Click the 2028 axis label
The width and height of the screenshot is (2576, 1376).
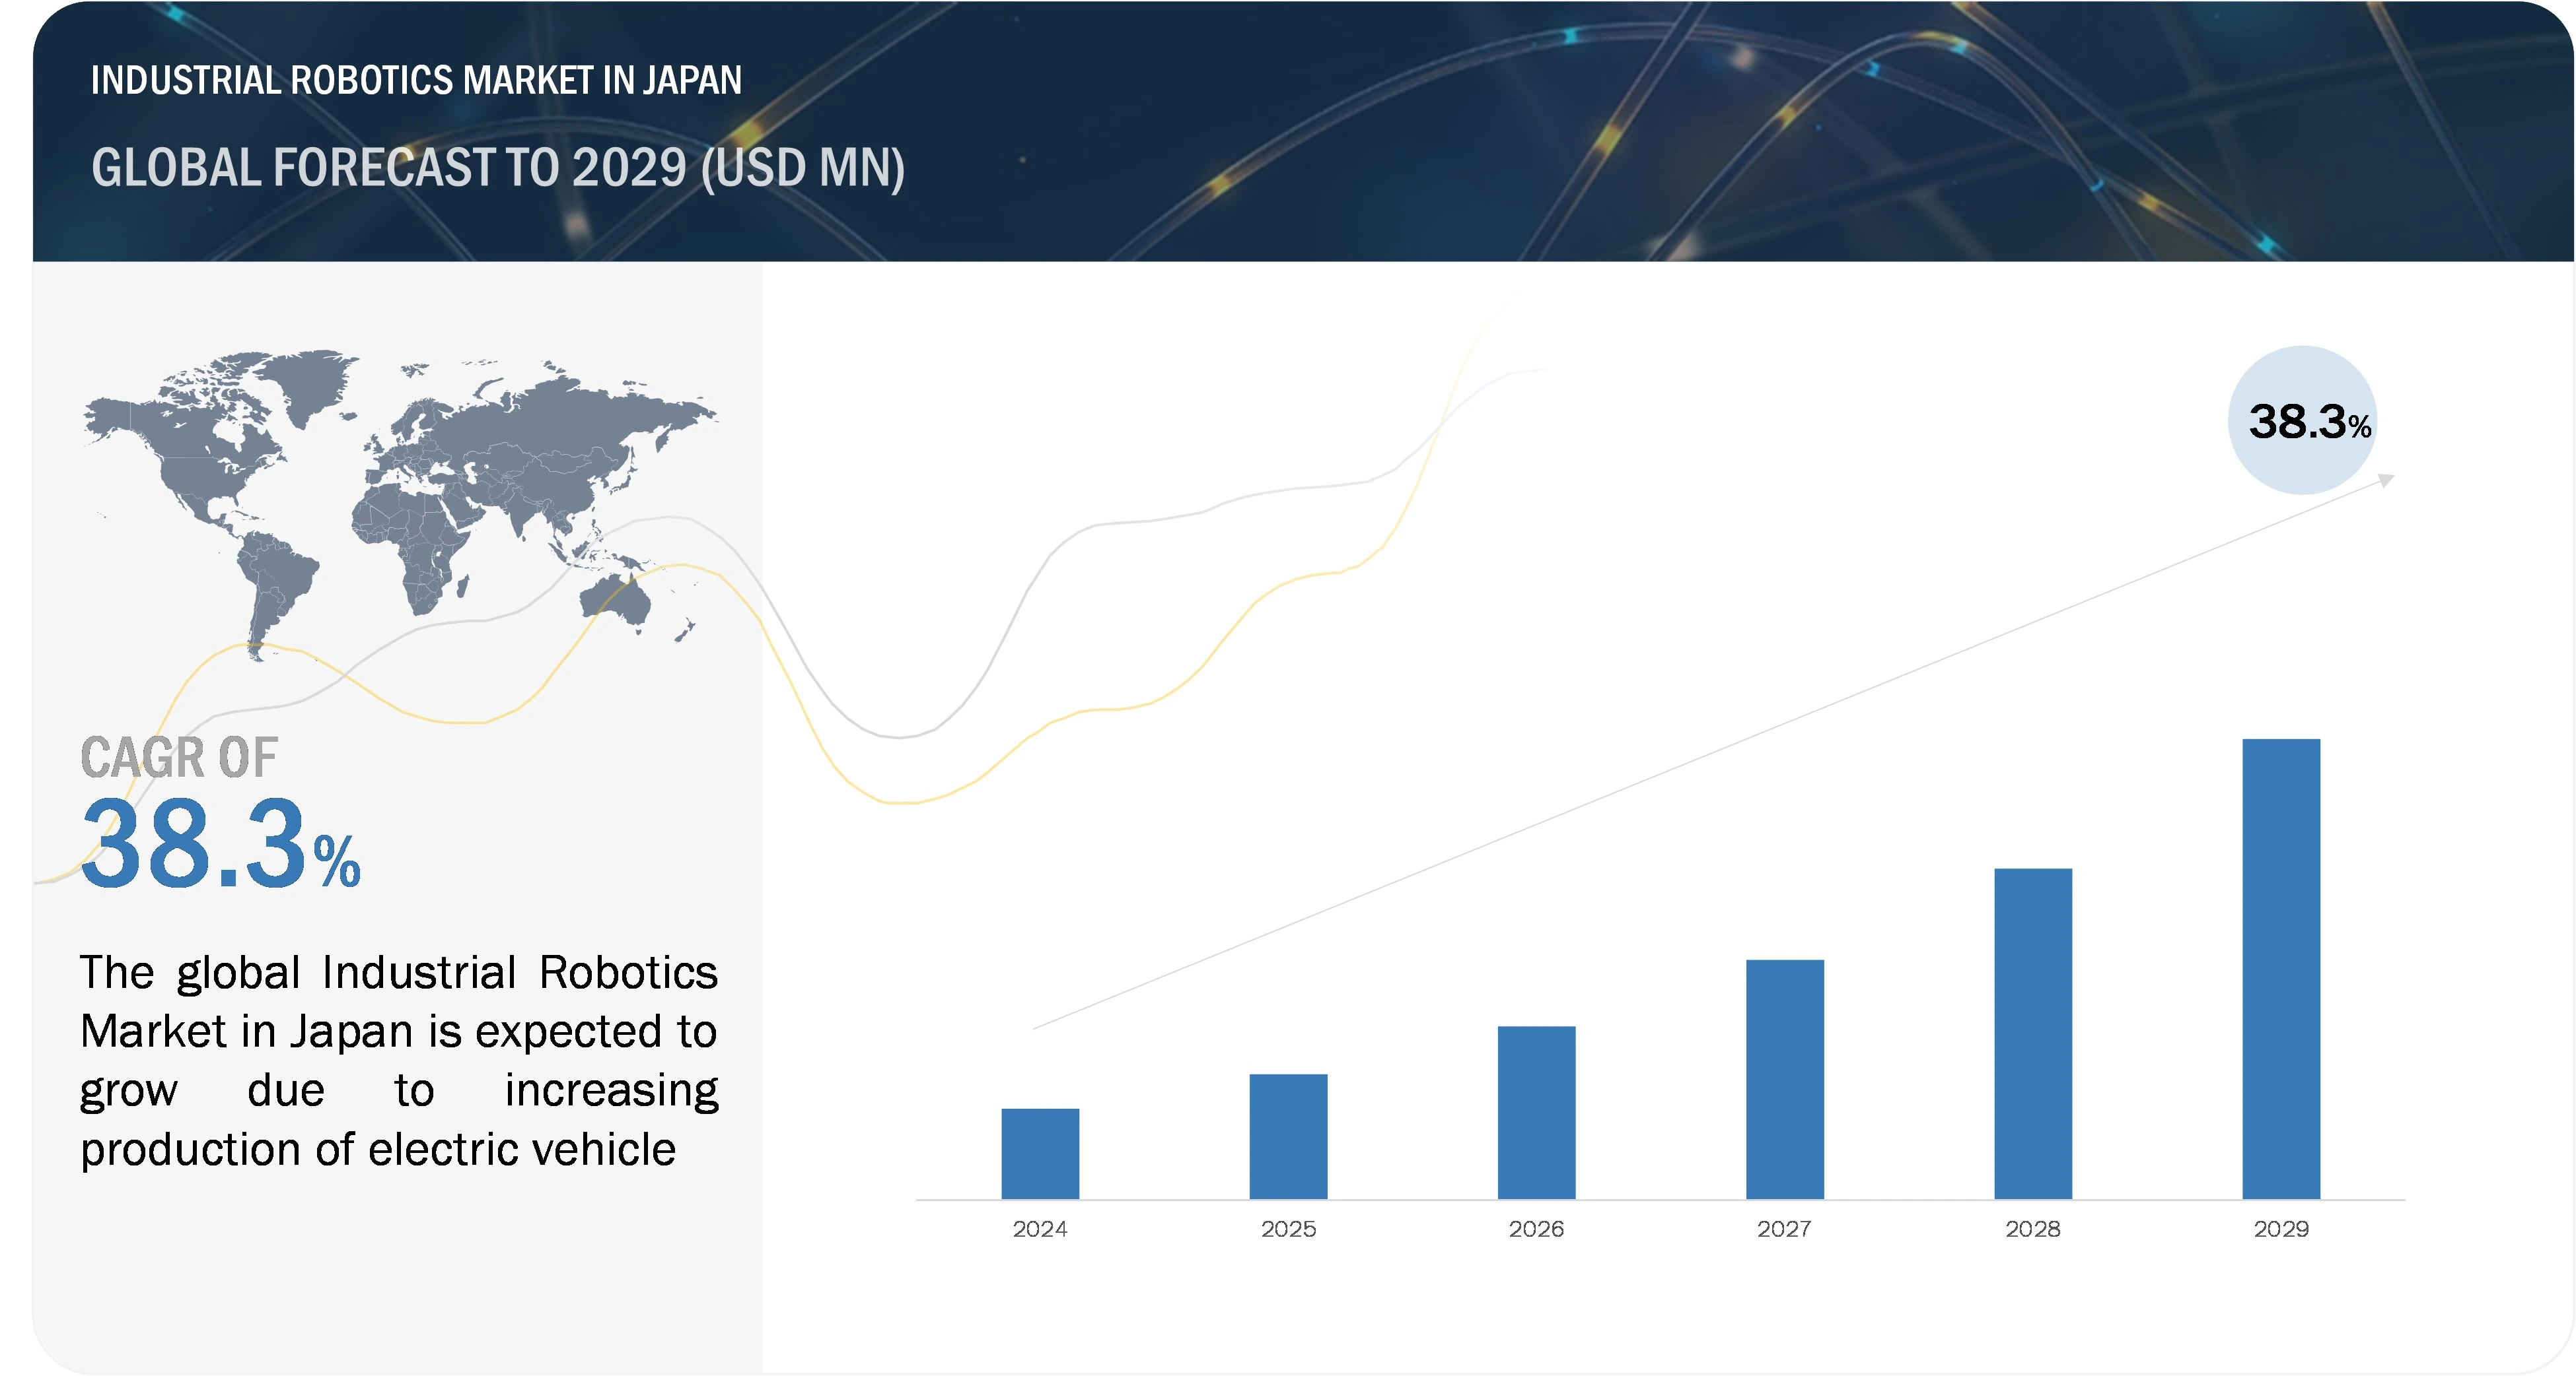[x=2033, y=1229]
